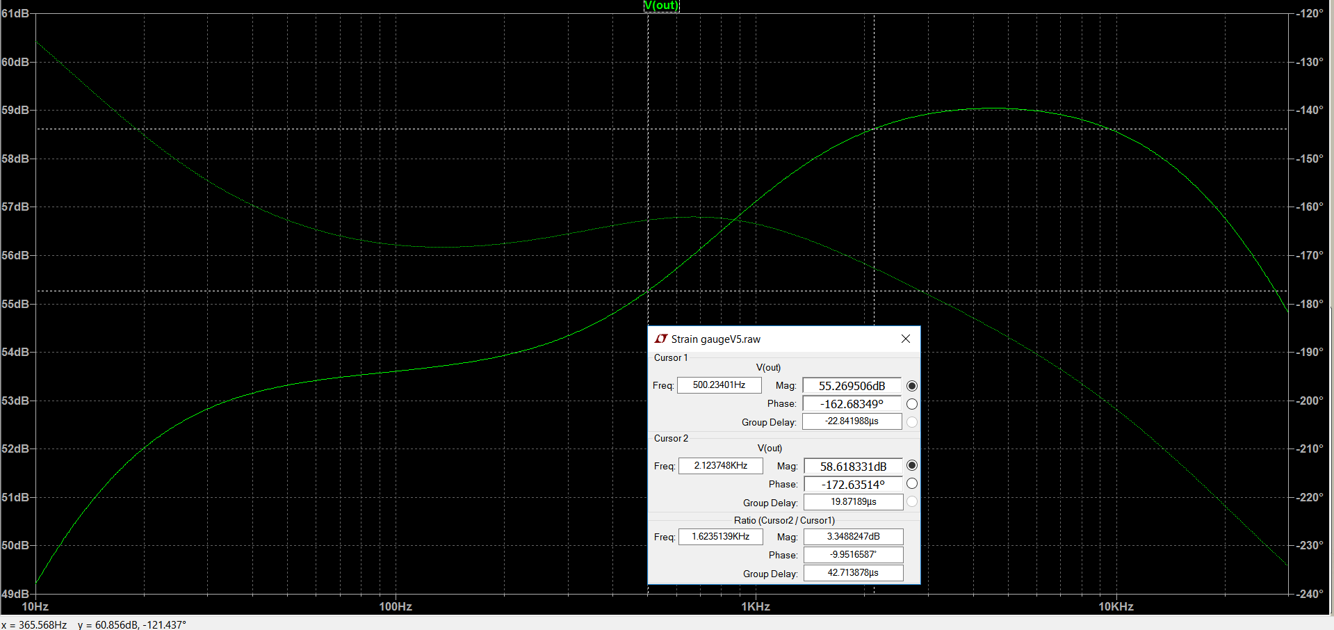Click the Ratio Mag field 3.3488247dB
Image resolution: width=1334 pixels, height=630 pixels.
pos(854,537)
